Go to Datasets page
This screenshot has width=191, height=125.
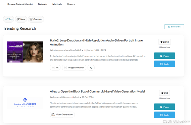(x=43, y=4)
